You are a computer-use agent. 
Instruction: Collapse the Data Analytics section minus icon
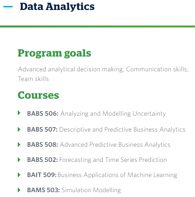(x=8, y=7)
